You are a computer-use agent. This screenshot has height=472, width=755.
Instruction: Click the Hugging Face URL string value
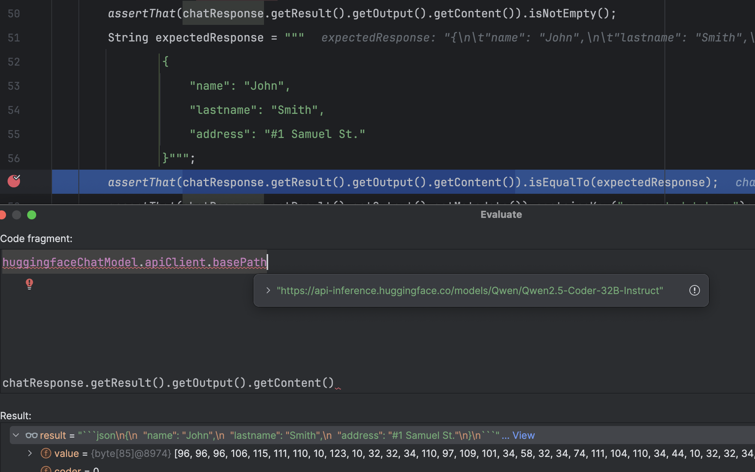click(x=470, y=290)
